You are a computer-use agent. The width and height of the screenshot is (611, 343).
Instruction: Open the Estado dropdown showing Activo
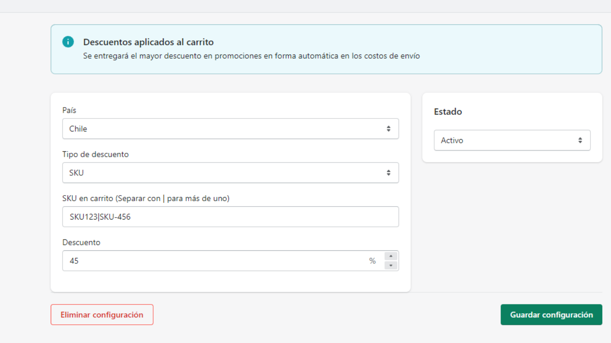(x=512, y=140)
